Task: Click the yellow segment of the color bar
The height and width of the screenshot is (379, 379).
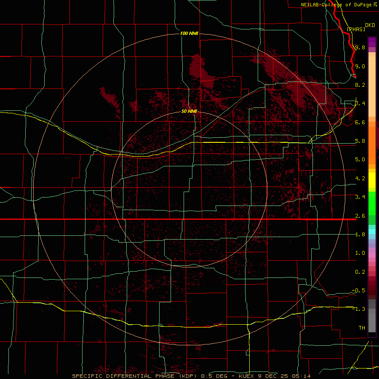Action: pos(372,180)
